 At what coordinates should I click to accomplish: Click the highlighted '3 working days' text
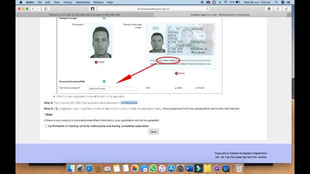click(x=129, y=103)
